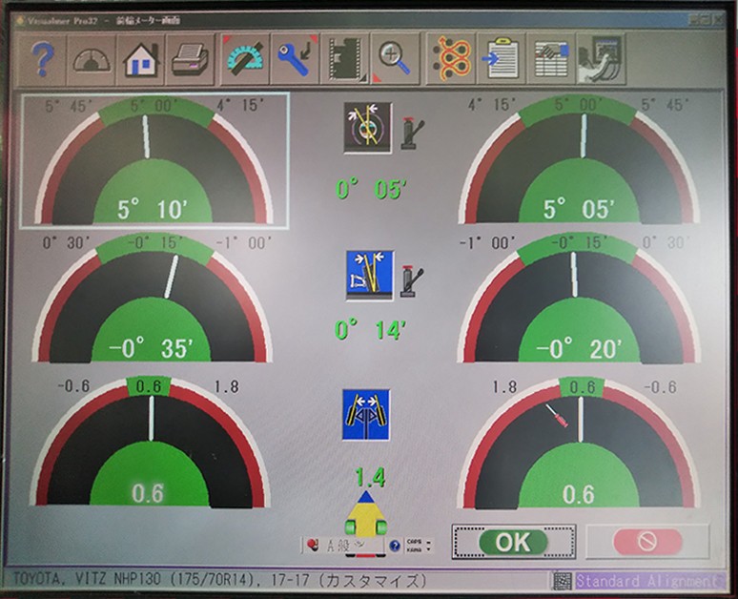Select the blue toe angle icon
Viewport: 738px width, 599px height.
(366, 412)
